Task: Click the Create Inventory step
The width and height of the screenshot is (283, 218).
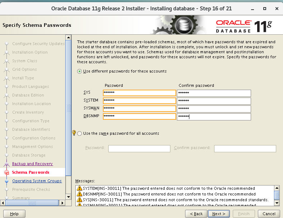Action: coord(28,112)
